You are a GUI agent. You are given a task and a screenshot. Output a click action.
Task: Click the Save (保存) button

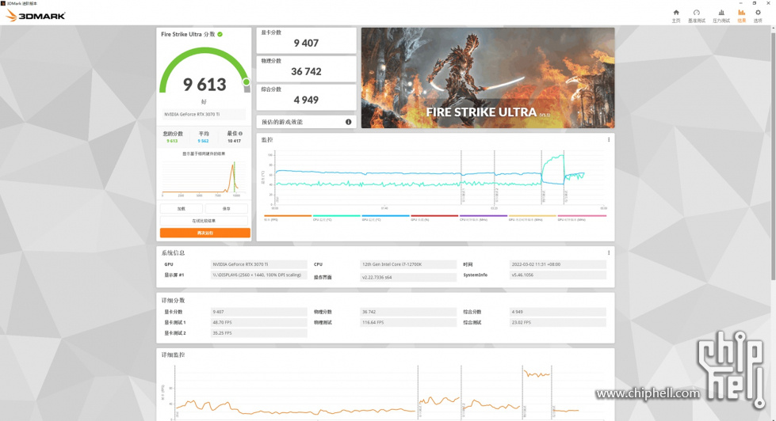coord(227,209)
